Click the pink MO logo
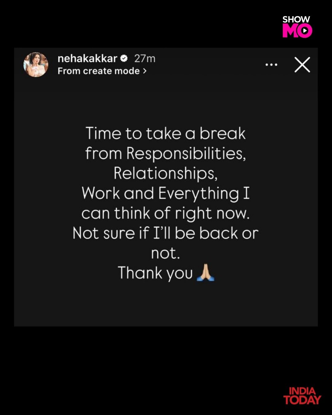The image size is (332, 415). [297, 31]
